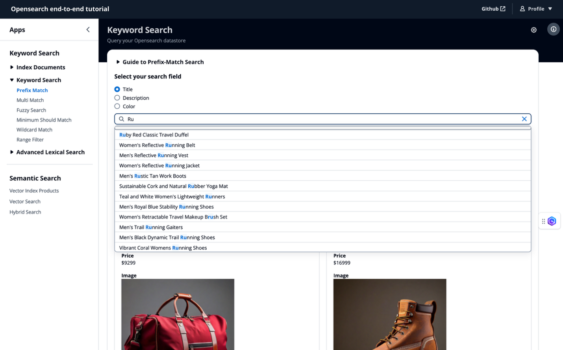This screenshot has width=563, height=350.
Task: Click the $16999 price value
Action: 342,263
